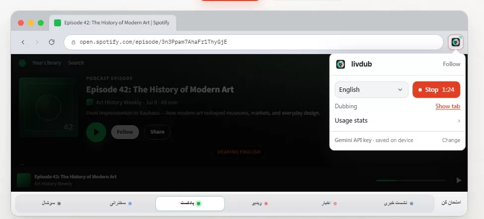Select the browser tab Episode 42: The History of Modern Art
This screenshot has width=484, height=219.
point(113,22)
